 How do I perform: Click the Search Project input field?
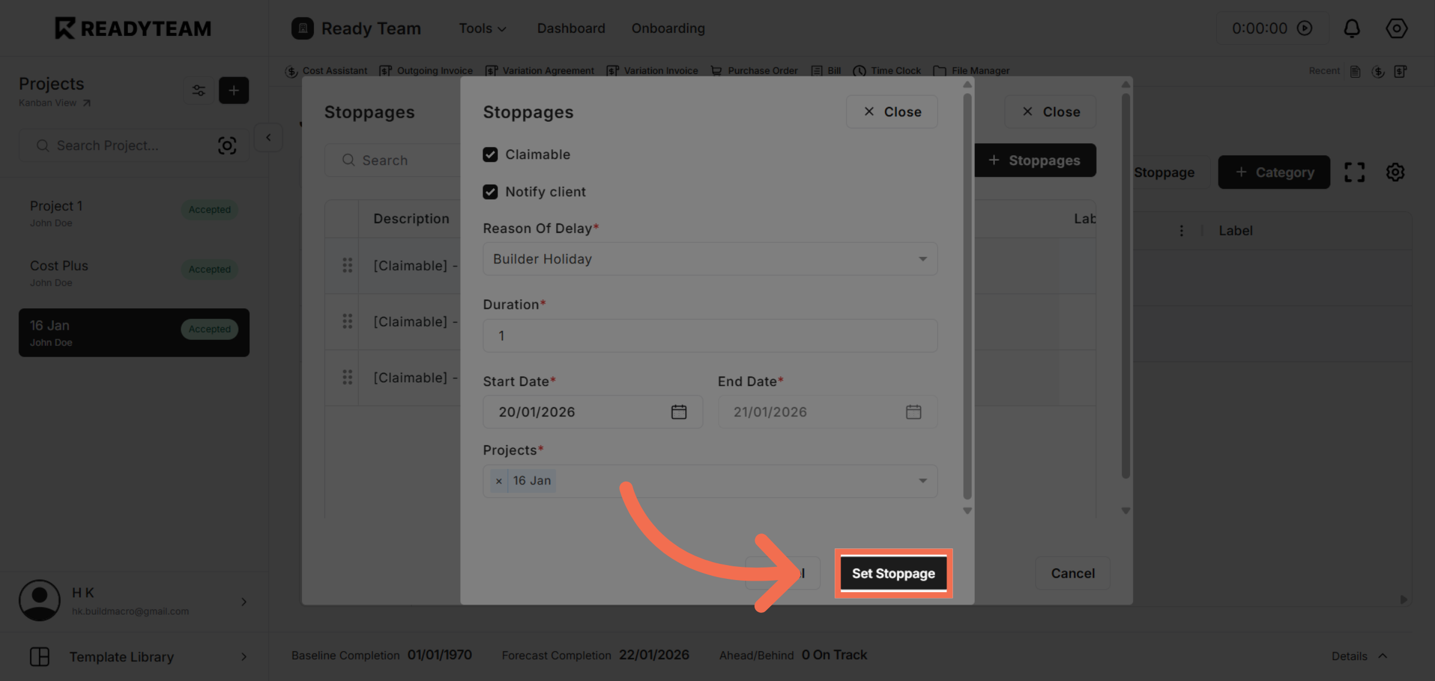(120, 145)
